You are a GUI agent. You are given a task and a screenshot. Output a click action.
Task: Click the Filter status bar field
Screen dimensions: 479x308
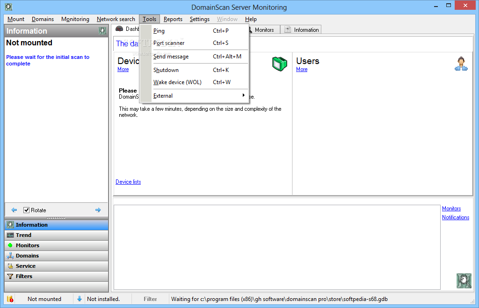[x=150, y=299]
